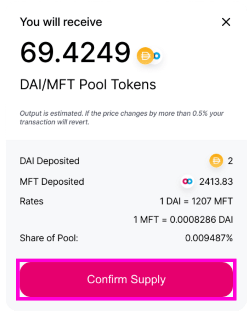This screenshot has width=248, height=312.
Task: Click the DAI/MFT Pool Tokens label
Action: click(88, 85)
